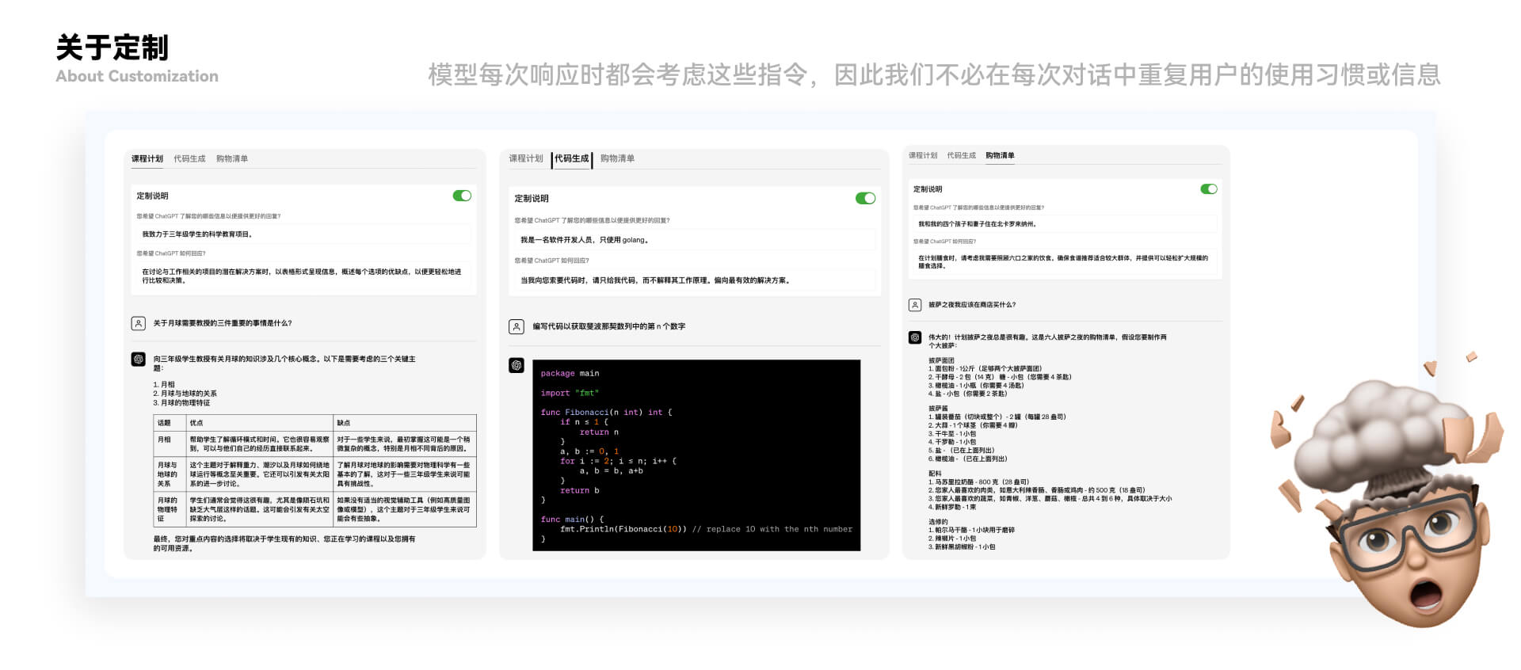Viewport: 1521px width, 670px height.
Task: Switch to 代码生成 tab in the first panel
Action: [189, 158]
